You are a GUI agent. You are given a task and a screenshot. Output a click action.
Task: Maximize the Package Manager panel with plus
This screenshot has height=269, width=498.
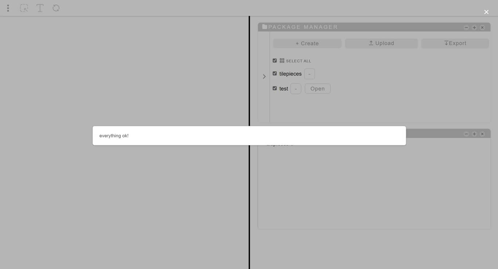[474, 28]
